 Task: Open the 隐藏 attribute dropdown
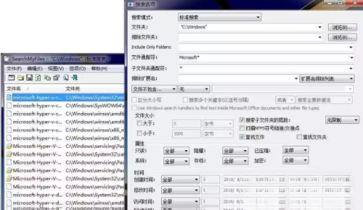pos(235,151)
